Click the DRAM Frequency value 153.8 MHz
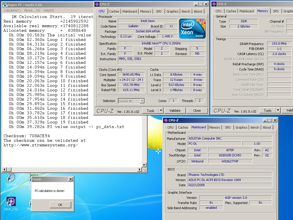This screenshot has height=220, width=293. click(279, 44)
